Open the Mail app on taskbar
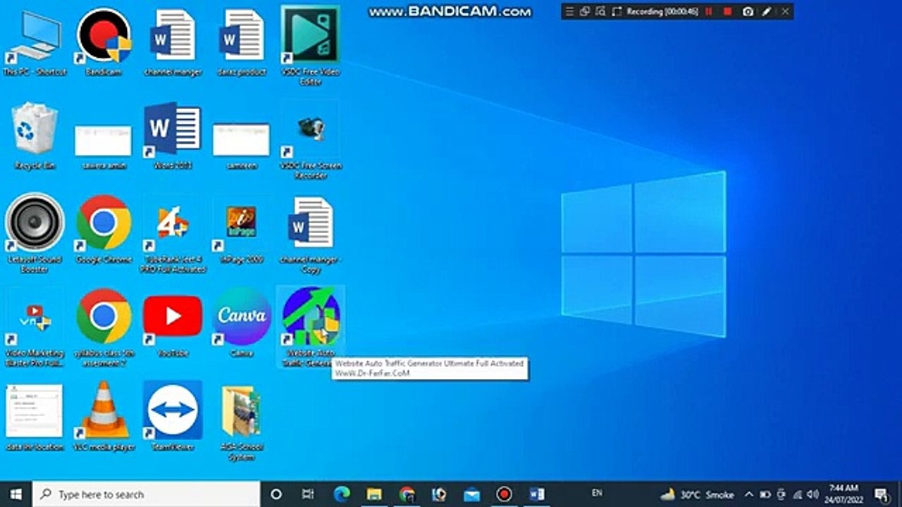902x507 pixels. coord(471,494)
